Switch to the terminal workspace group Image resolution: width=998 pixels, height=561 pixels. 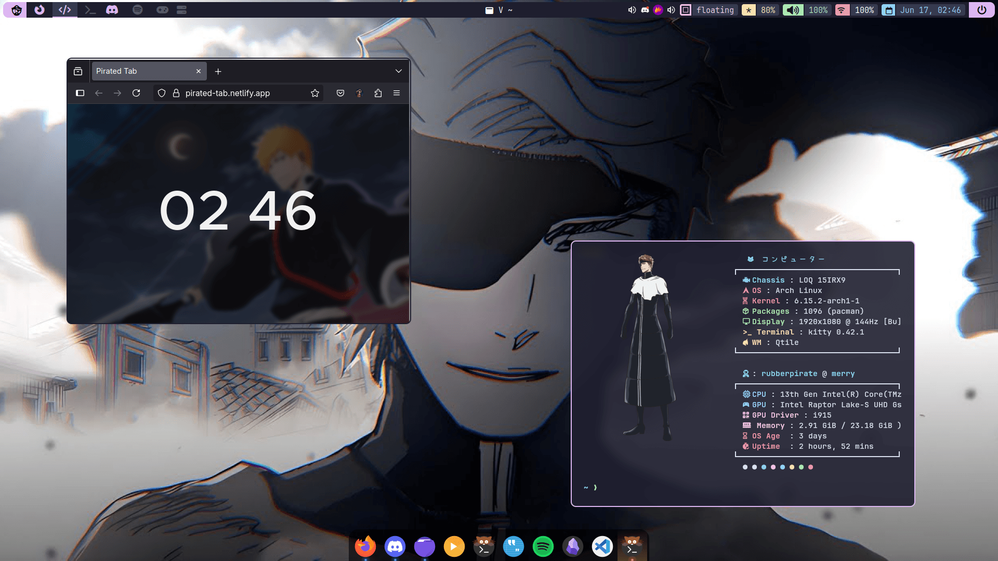pyautogui.click(x=90, y=10)
